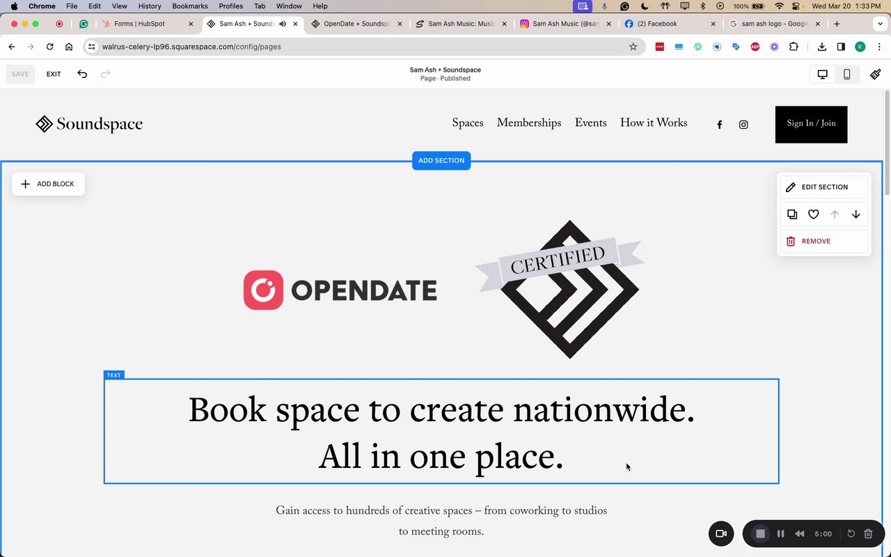The image size is (891, 557).
Task: Go back with Chrome's back arrow
Action: tap(12, 47)
